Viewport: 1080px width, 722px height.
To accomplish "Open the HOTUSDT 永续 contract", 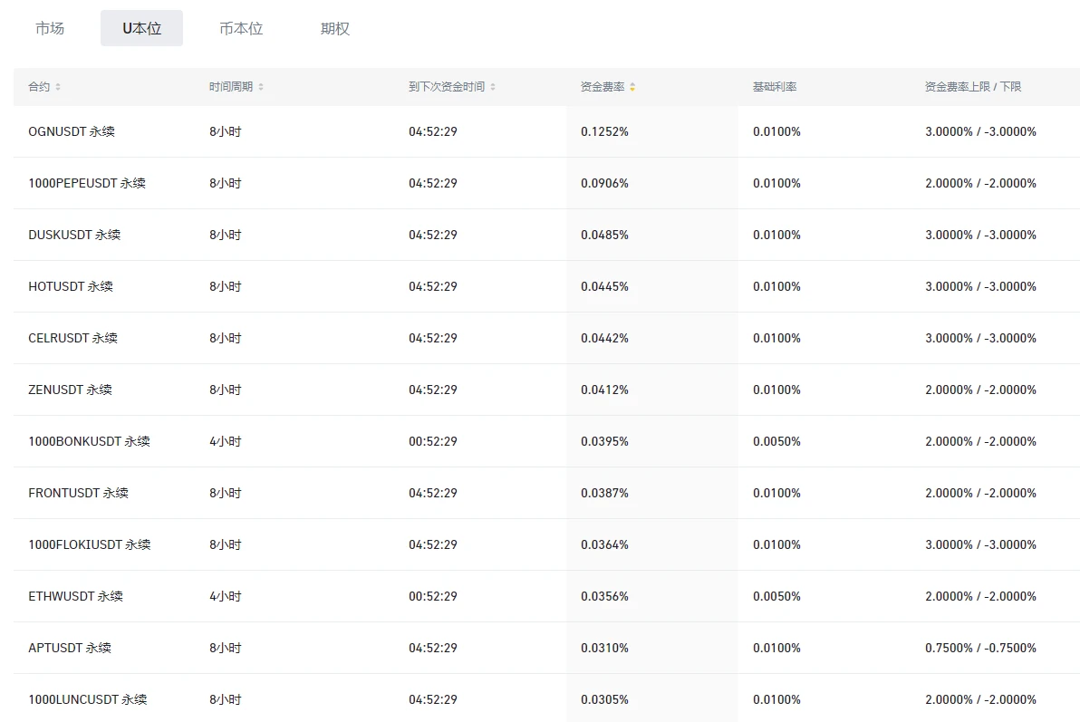I will tap(71, 286).
